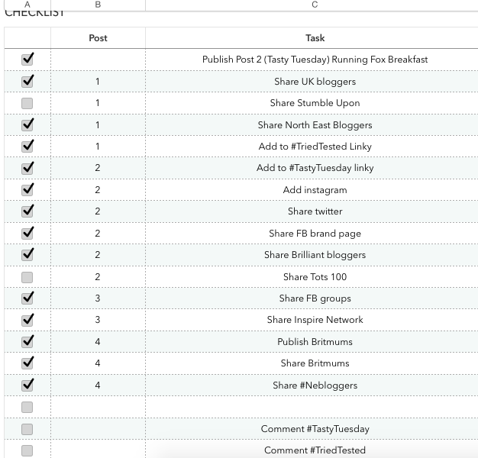Uncheck the Share UK bloggers checkbox
478x458 pixels.
tap(27, 82)
